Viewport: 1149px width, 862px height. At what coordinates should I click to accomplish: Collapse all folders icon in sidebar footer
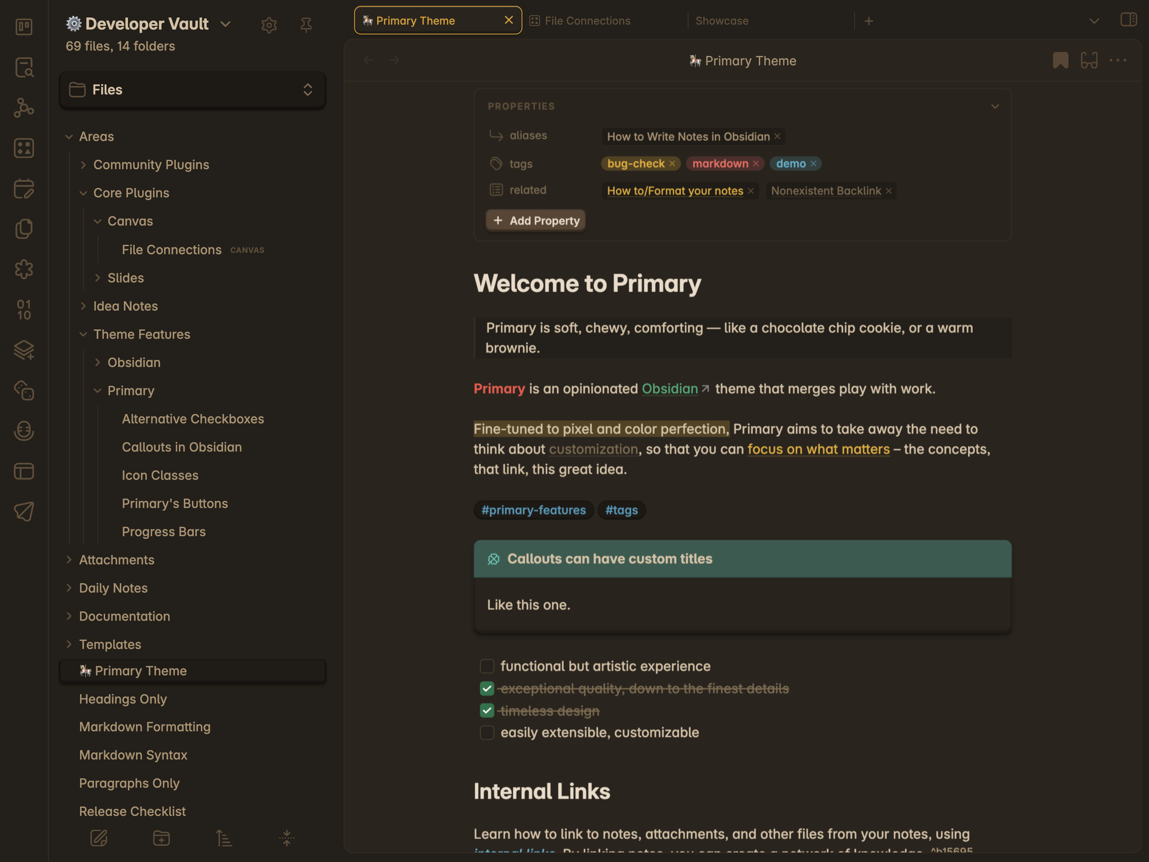(x=287, y=837)
